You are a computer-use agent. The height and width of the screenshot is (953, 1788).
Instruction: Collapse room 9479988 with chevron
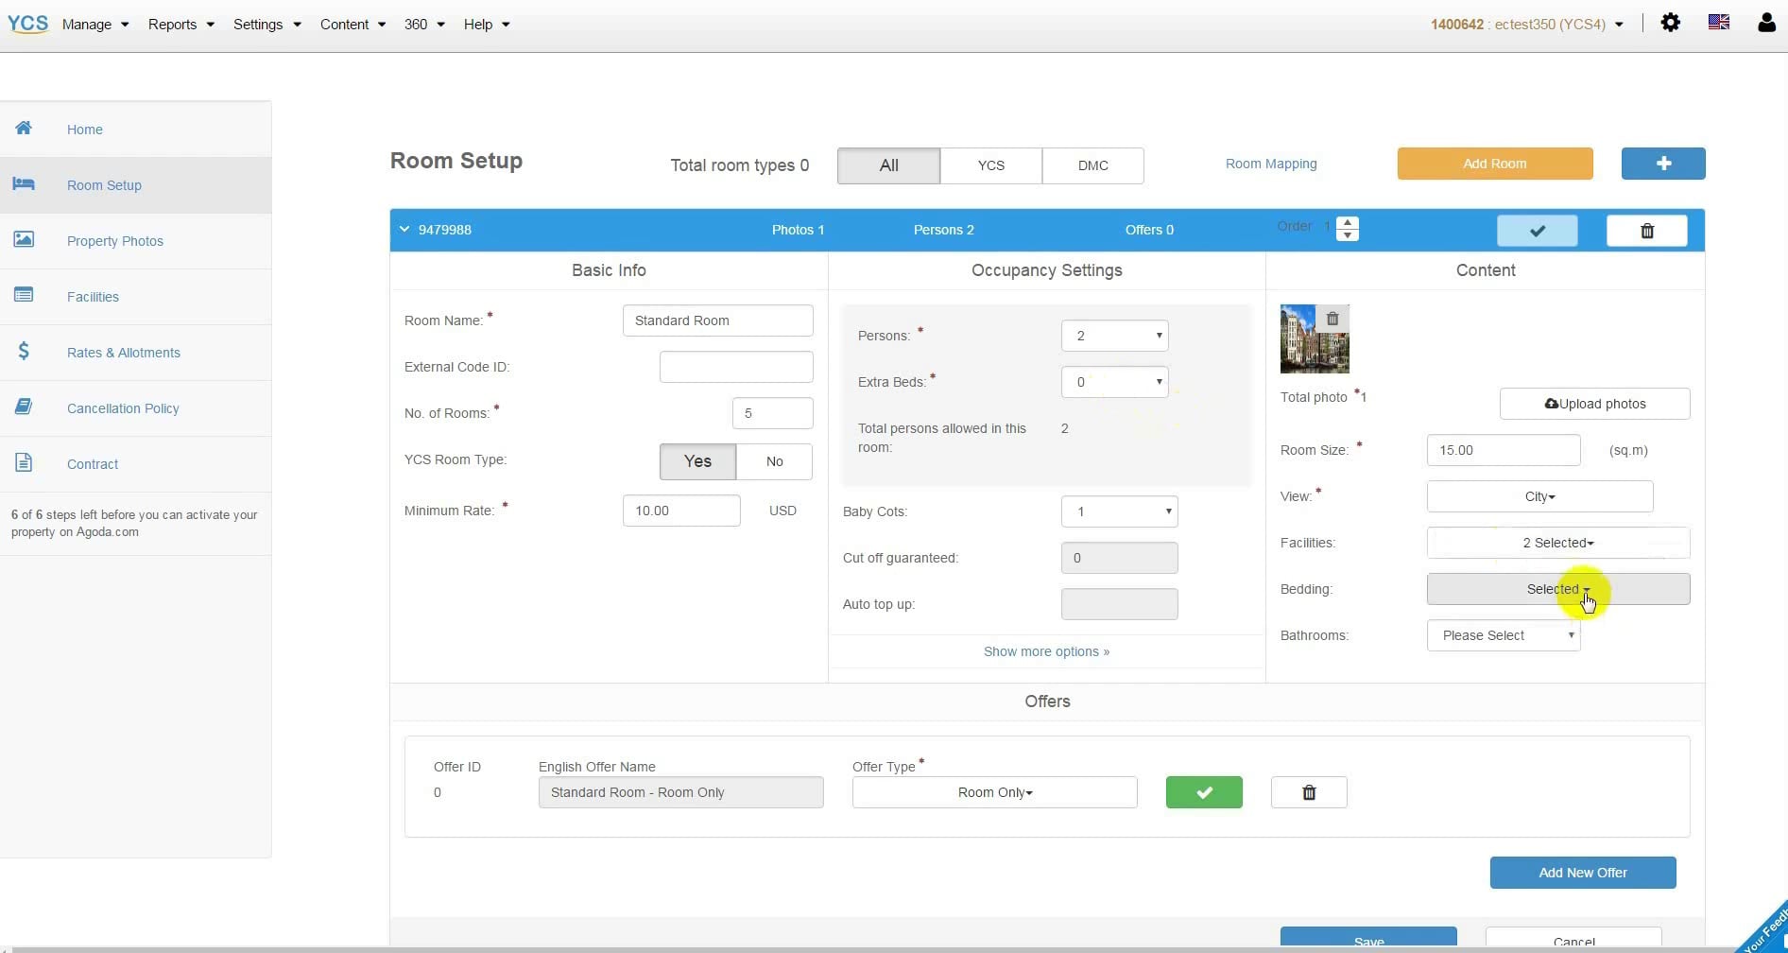tap(404, 230)
